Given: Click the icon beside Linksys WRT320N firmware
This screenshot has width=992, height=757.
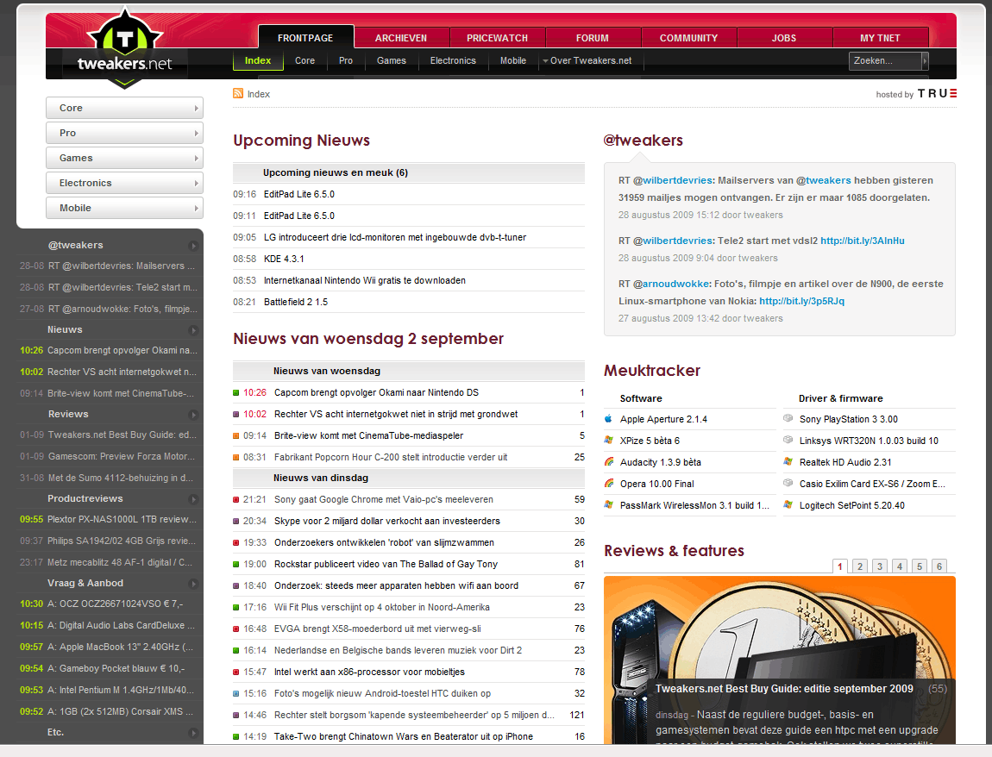Looking at the screenshot, I should 788,440.
